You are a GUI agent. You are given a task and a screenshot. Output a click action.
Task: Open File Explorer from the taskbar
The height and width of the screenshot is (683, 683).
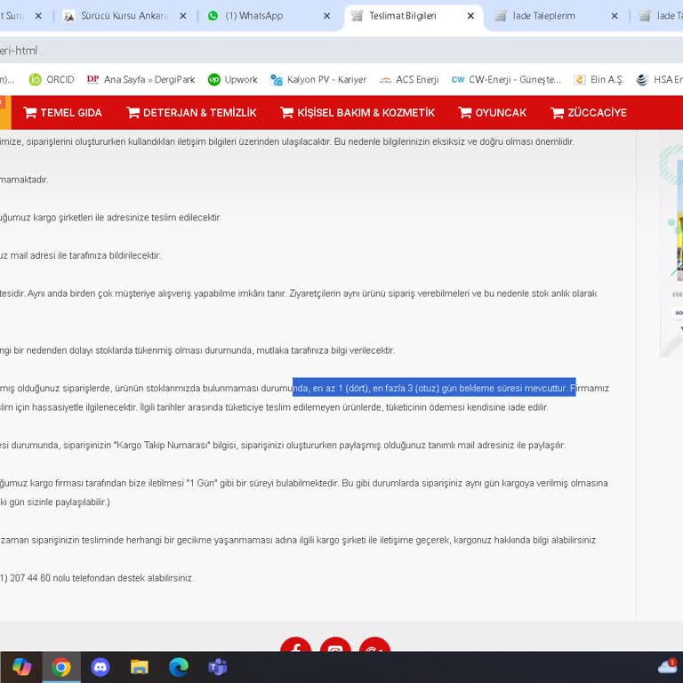(x=140, y=667)
